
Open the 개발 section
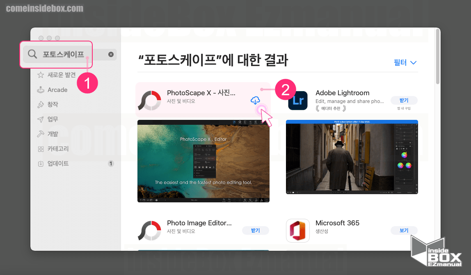tap(53, 134)
